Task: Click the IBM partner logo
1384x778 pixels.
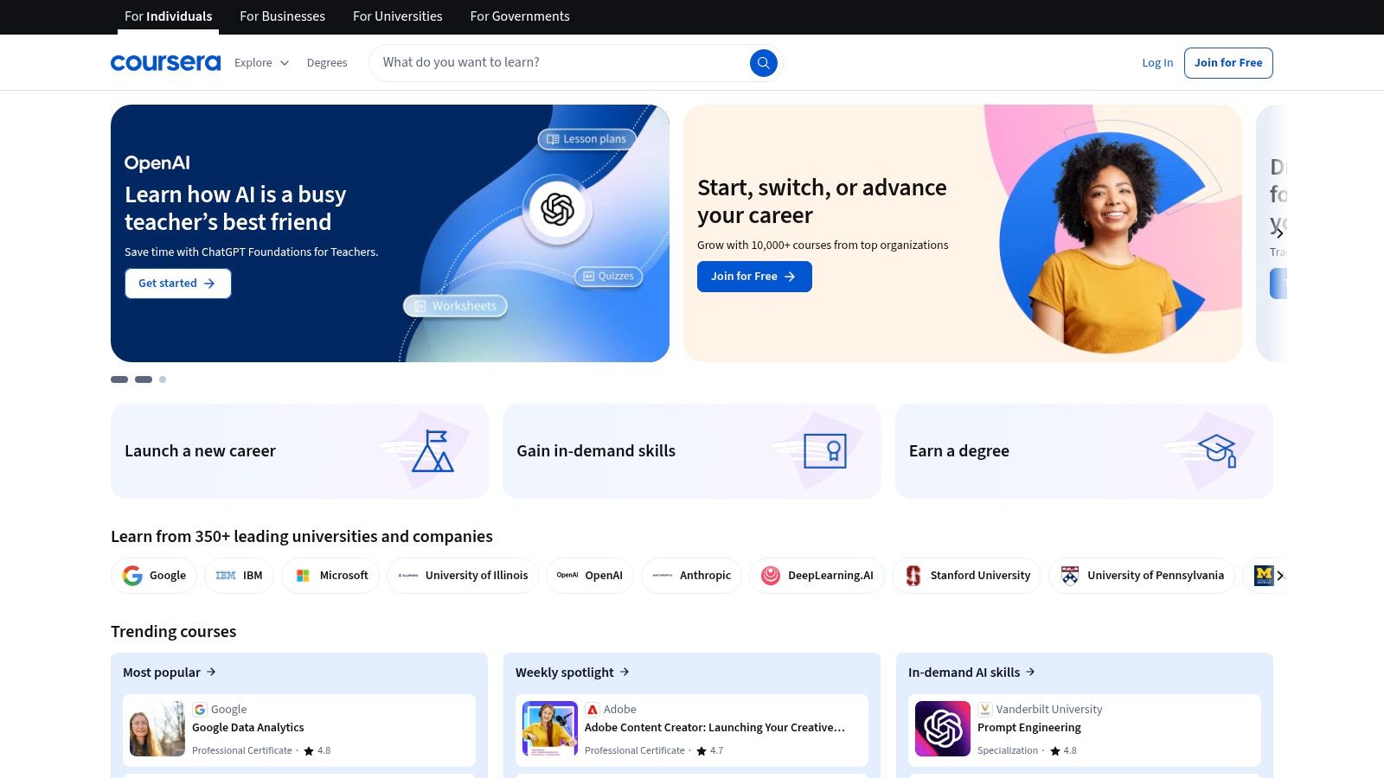Action: [239, 575]
